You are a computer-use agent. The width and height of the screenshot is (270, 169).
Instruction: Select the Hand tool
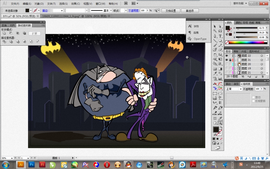tap(215, 123)
